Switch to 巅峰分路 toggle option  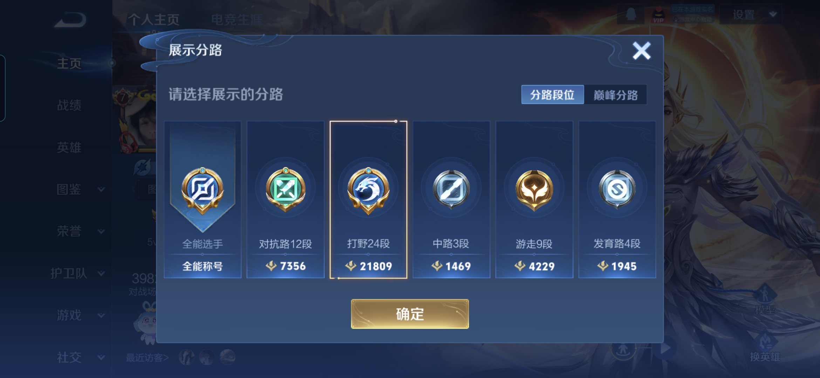click(x=615, y=94)
